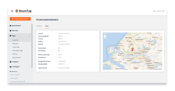
Task: Open the KPN Things link
Action: 14,75
